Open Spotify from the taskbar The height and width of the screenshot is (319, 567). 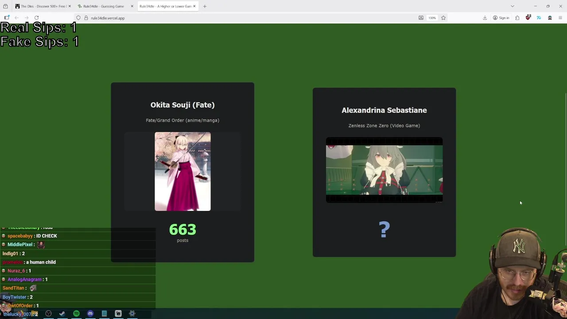[76, 314]
